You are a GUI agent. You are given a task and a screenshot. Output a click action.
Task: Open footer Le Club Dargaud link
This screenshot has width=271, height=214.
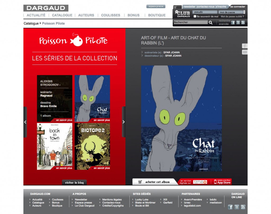pyautogui.click(x=85, y=206)
